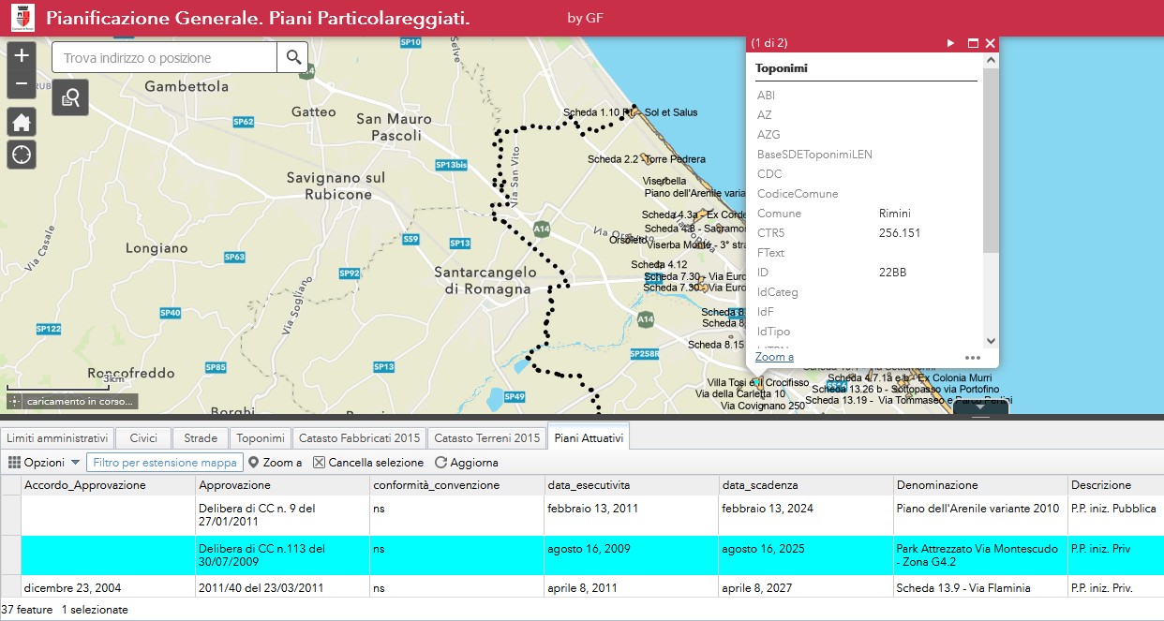Click cell Scheda 13.9 - Via Flaminia
1164x621 pixels.
980,588
